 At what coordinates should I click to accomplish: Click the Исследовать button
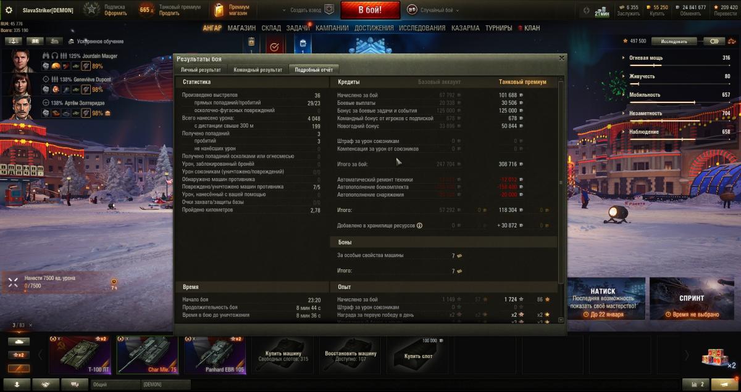click(672, 41)
